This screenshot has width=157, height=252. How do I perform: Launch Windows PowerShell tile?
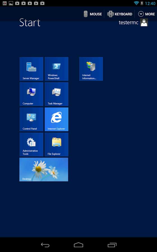[56, 69]
